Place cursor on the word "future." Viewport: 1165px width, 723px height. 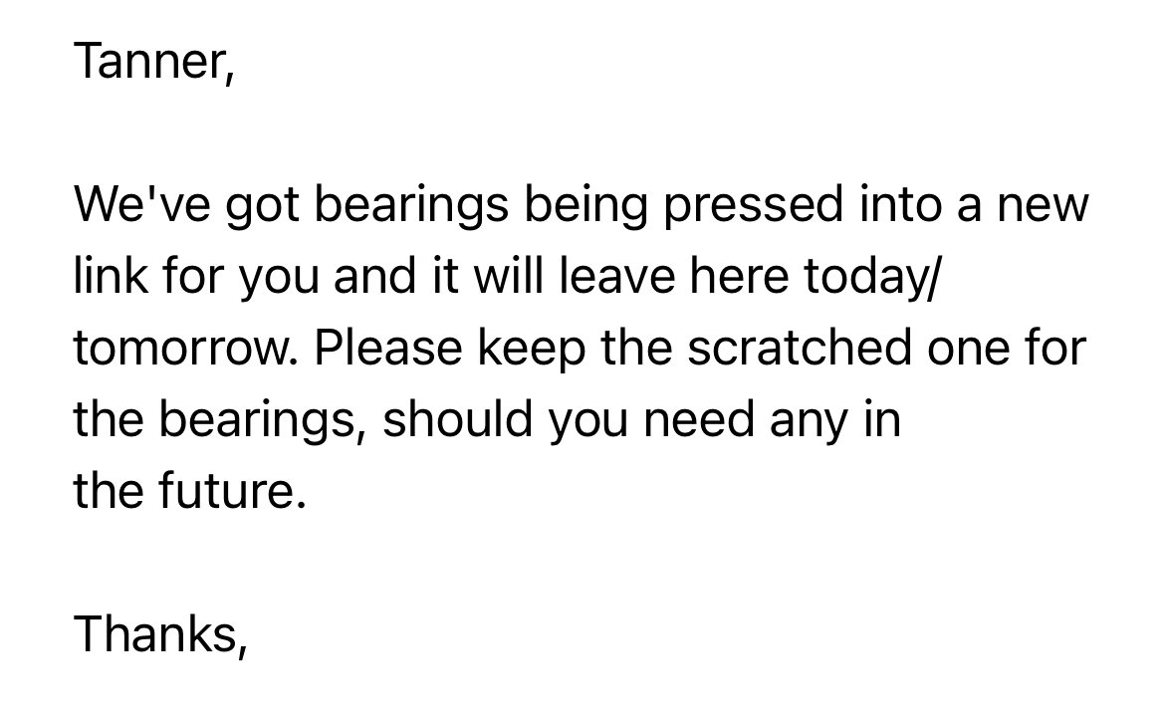[x=232, y=491]
